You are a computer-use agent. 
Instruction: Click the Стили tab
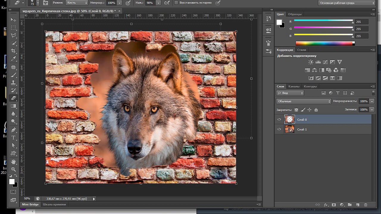pos(302,50)
